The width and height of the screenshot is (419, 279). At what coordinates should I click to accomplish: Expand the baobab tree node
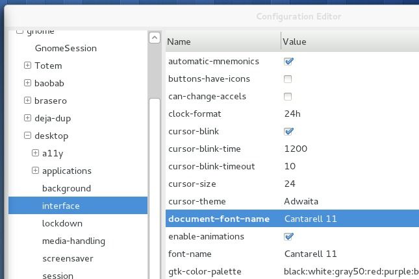[x=27, y=83]
